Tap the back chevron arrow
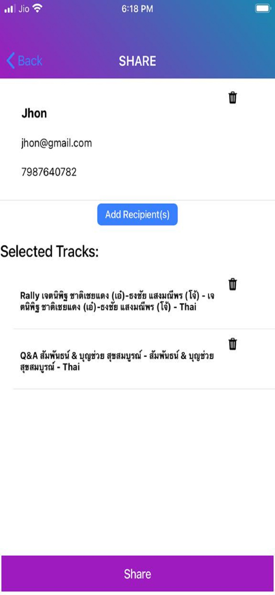 (x=10, y=61)
